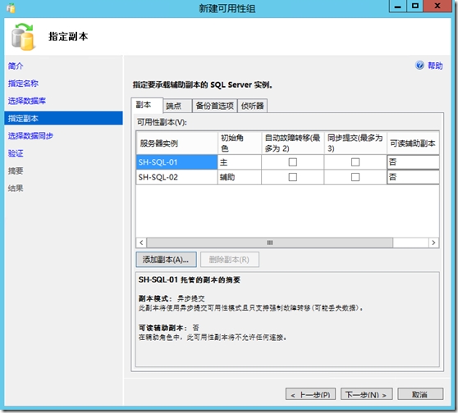Click the replica grid horizontal scrollbar thumb
The image size is (458, 413).
coord(269,243)
